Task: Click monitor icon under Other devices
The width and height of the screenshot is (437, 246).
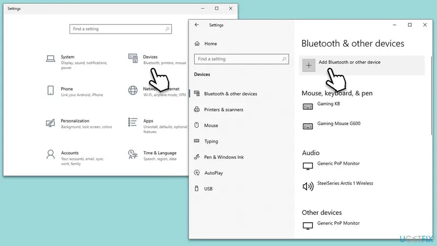Action: coord(308,225)
